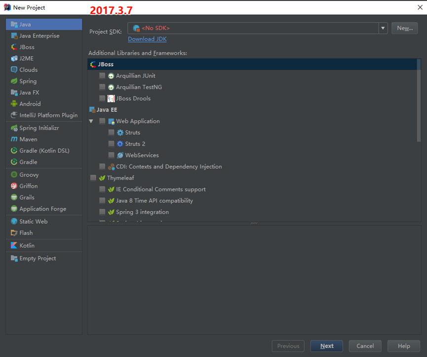The image size is (427, 357).
Task: Click the Cancel button
Action: pyautogui.click(x=365, y=346)
